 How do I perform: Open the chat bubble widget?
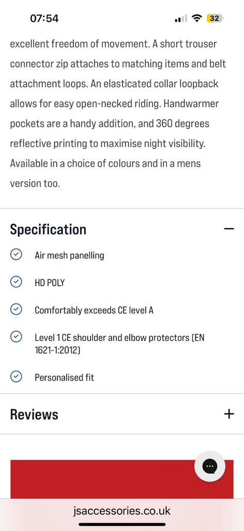coord(210,466)
